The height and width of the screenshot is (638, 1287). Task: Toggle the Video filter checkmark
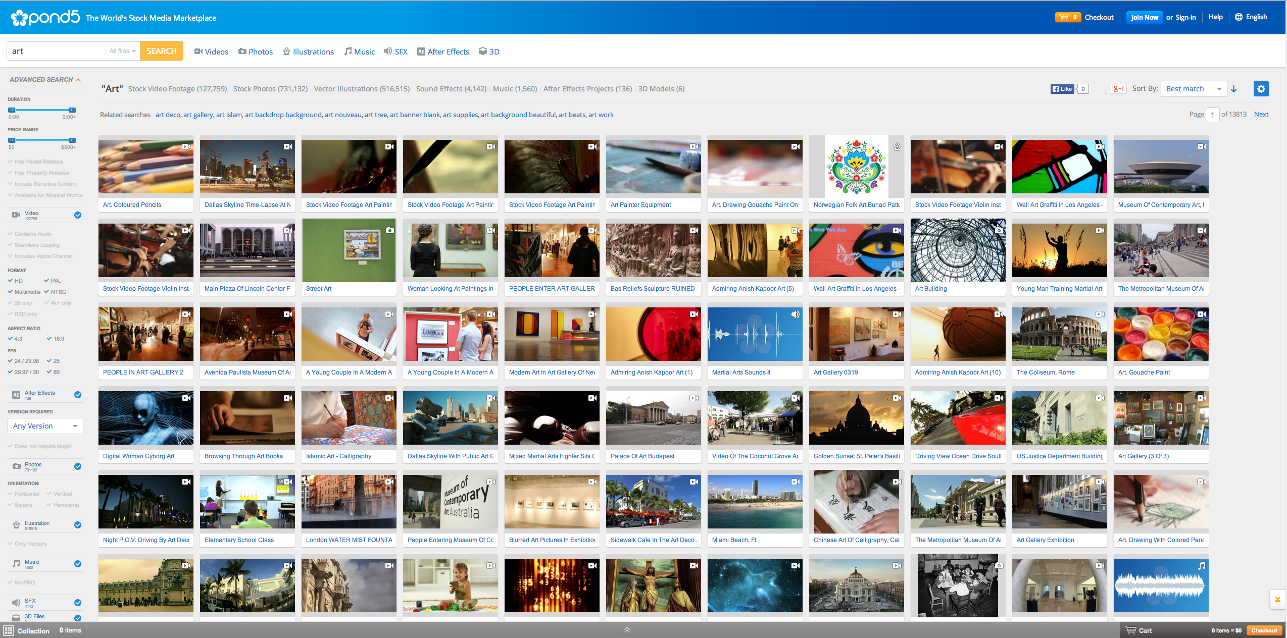click(x=78, y=215)
